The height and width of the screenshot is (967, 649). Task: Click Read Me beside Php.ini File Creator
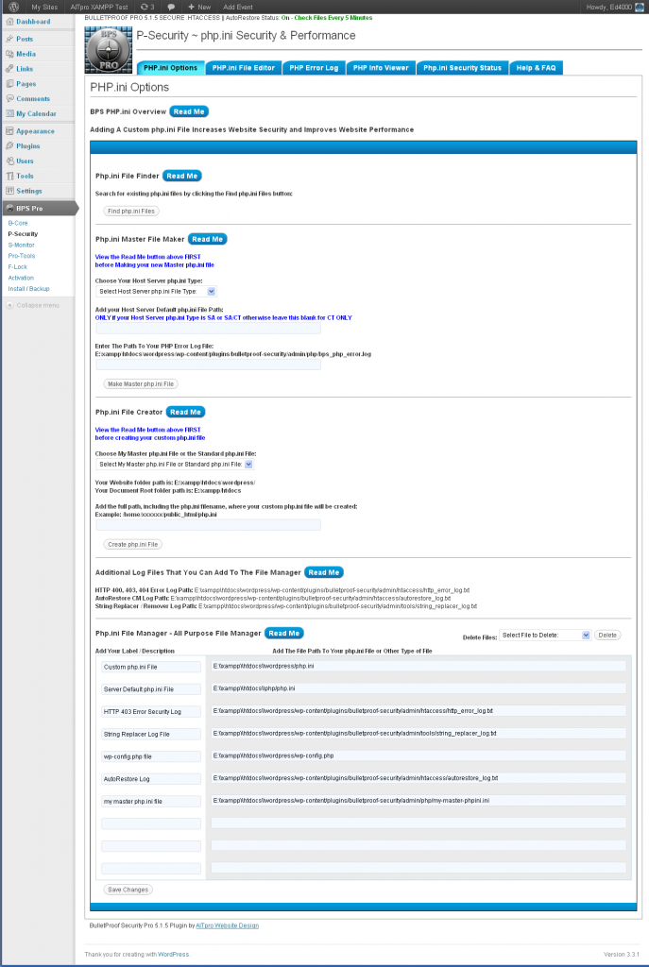(x=185, y=412)
